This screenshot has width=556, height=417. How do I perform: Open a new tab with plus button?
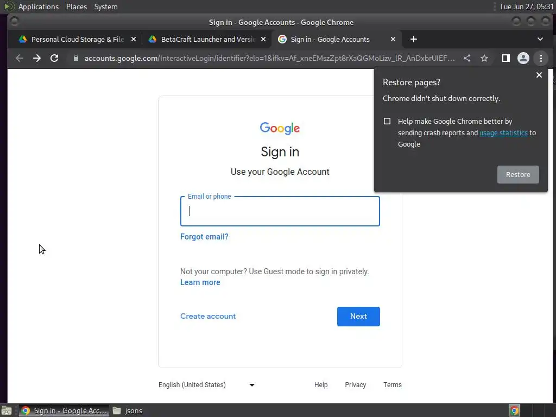tap(413, 39)
